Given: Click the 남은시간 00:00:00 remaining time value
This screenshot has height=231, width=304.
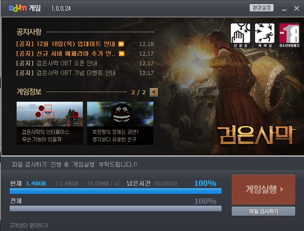Looking at the screenshot, I should pos(166,183).
